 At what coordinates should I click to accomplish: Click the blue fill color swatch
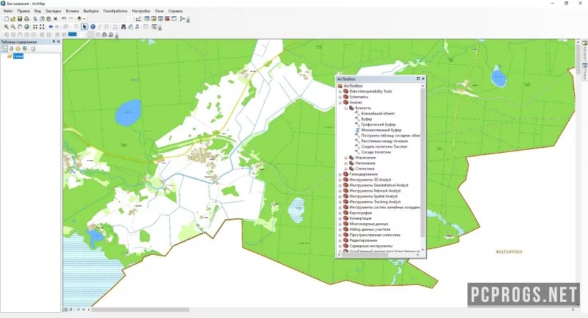tap(72, 34)
